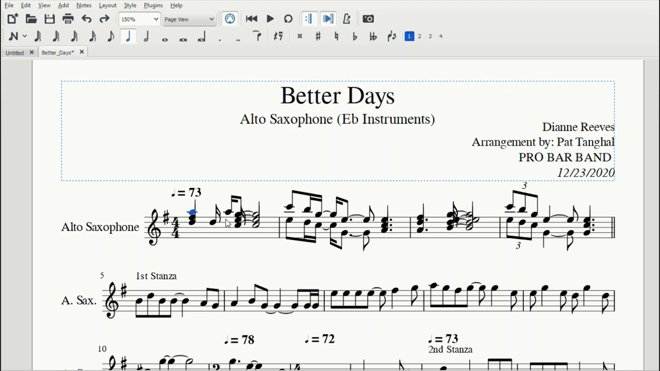The width and height of the screenshot is (660, 371).
Task: Start score playback
Action: 270,19
